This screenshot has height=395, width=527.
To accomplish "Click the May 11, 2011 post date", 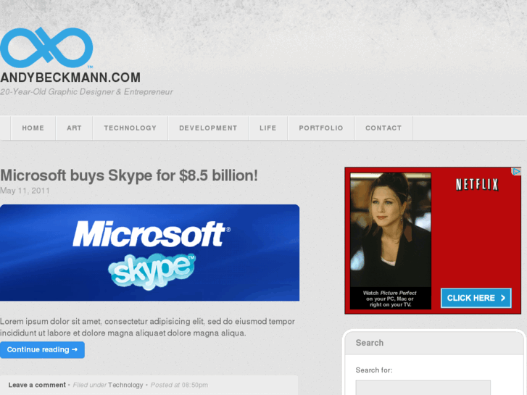I will 25,191.
